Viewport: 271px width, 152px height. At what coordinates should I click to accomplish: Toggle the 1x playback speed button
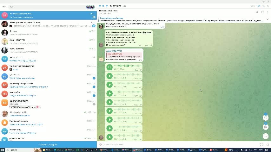pyautogui.click(x=263, y=6)
